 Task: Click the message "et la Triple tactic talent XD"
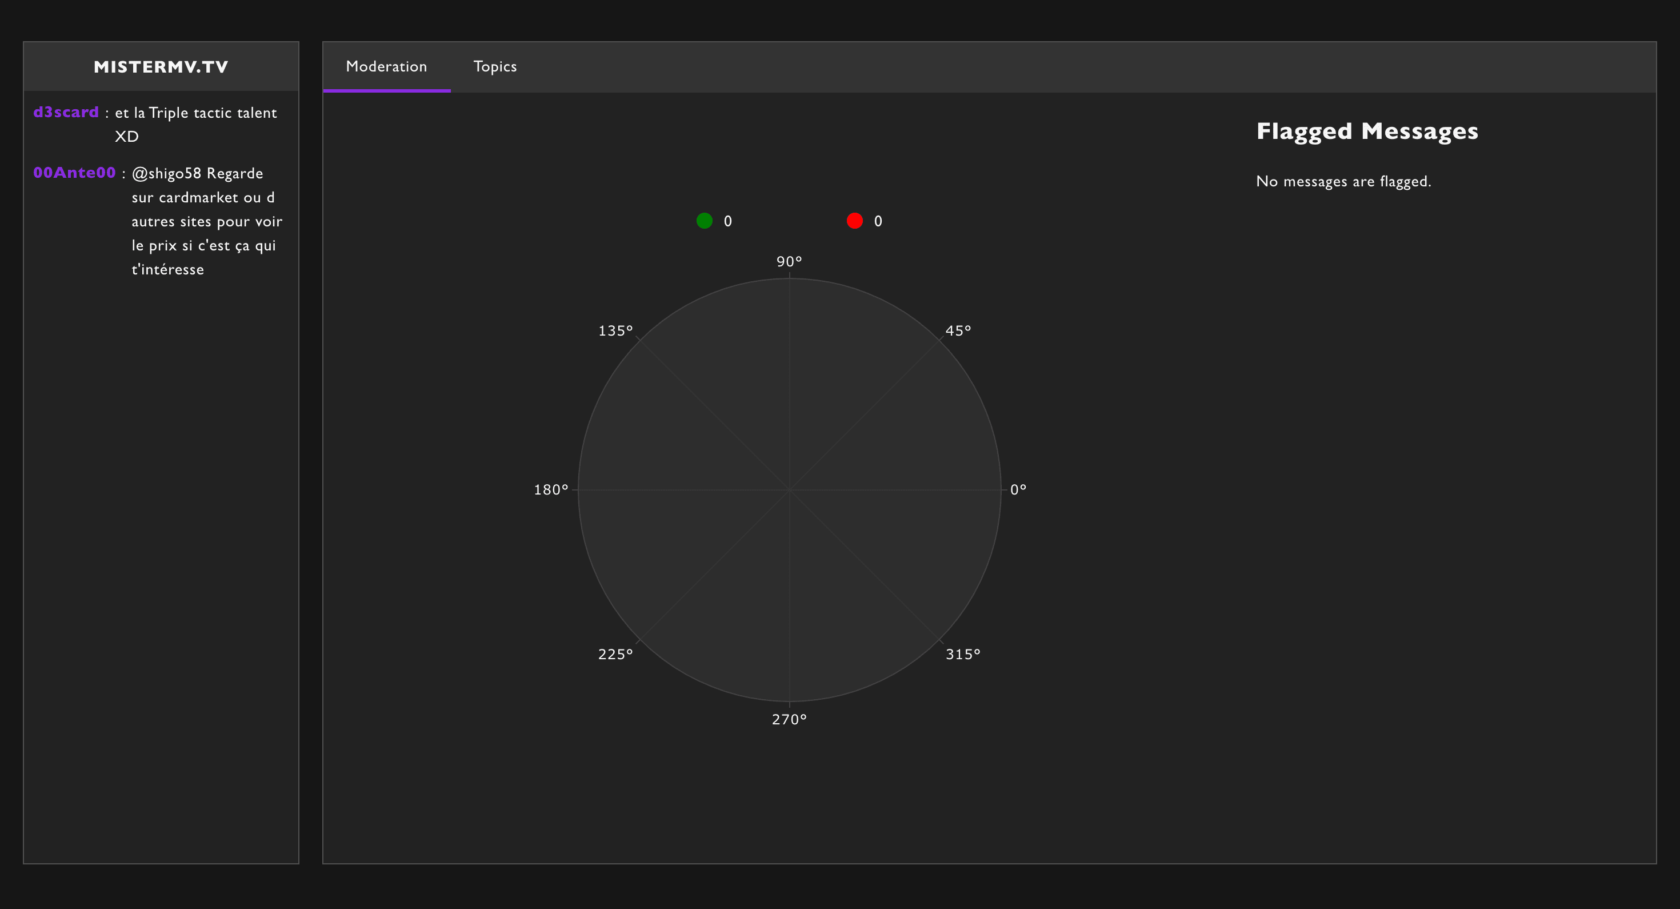coord(195,125)
